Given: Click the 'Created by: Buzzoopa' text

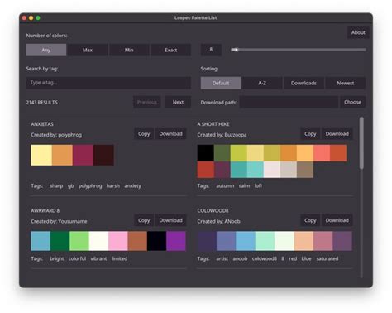Looking at the screenshot, I should (x=222, y=135).
